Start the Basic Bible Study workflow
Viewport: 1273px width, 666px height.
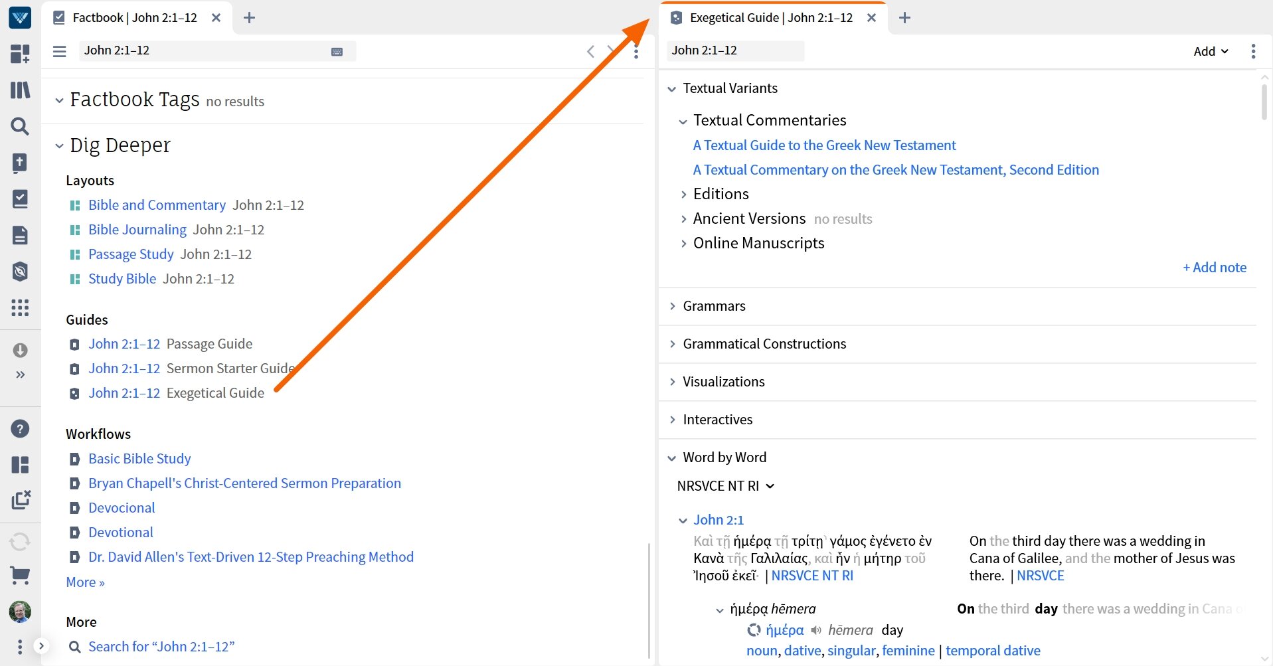pos(139,459)
